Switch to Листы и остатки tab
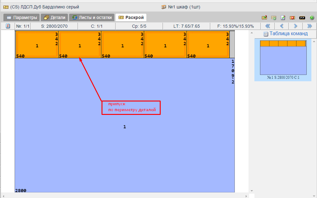This screenshot has width=317, height=198. pos(92,18)
